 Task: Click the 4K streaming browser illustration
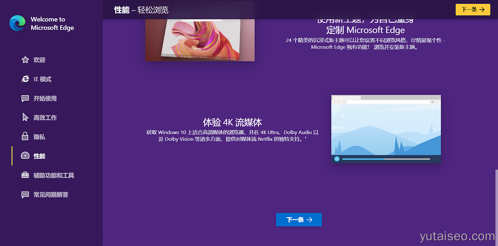tap(386, 129)
